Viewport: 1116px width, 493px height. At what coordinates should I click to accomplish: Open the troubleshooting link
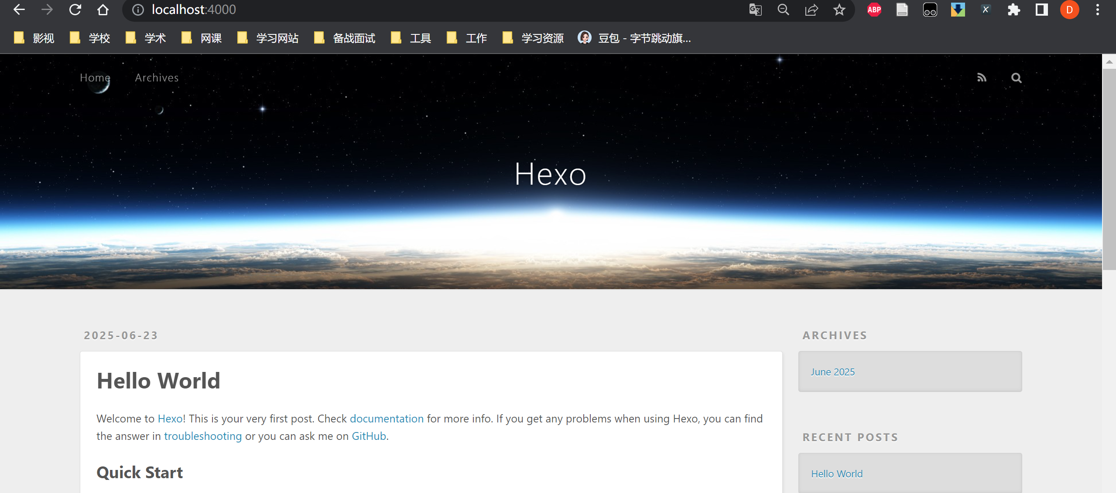pyautogui.click(x=203, y=436)
